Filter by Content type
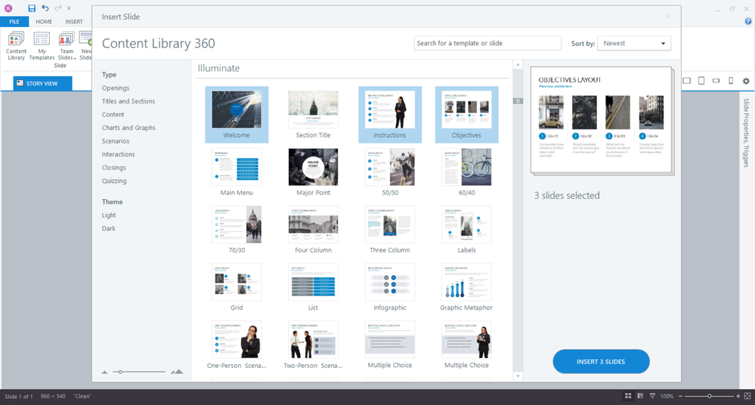Screen dimensions: 755x405 pyautogui.click(x=113, y=115)
